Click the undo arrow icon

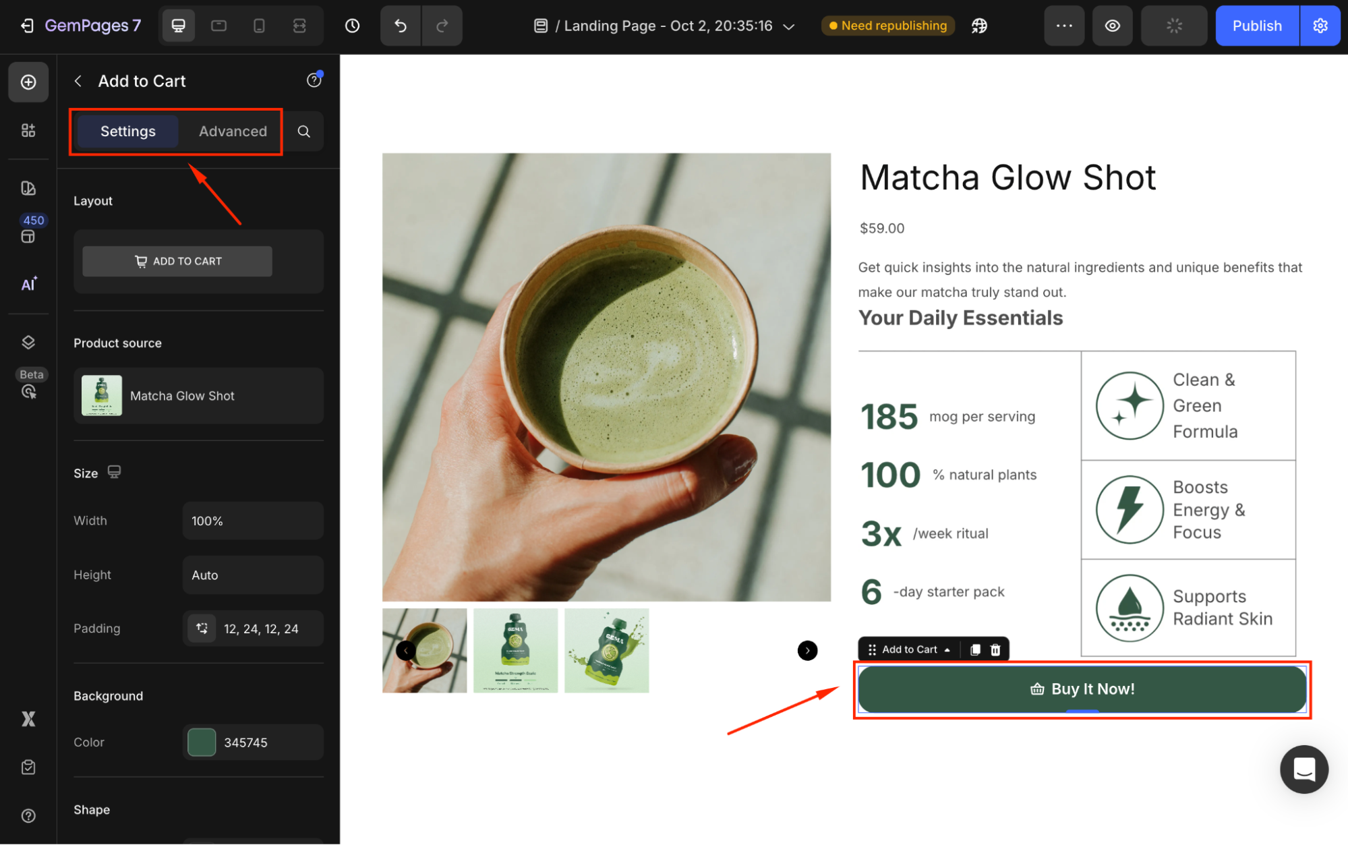click(x=401, y=26)
